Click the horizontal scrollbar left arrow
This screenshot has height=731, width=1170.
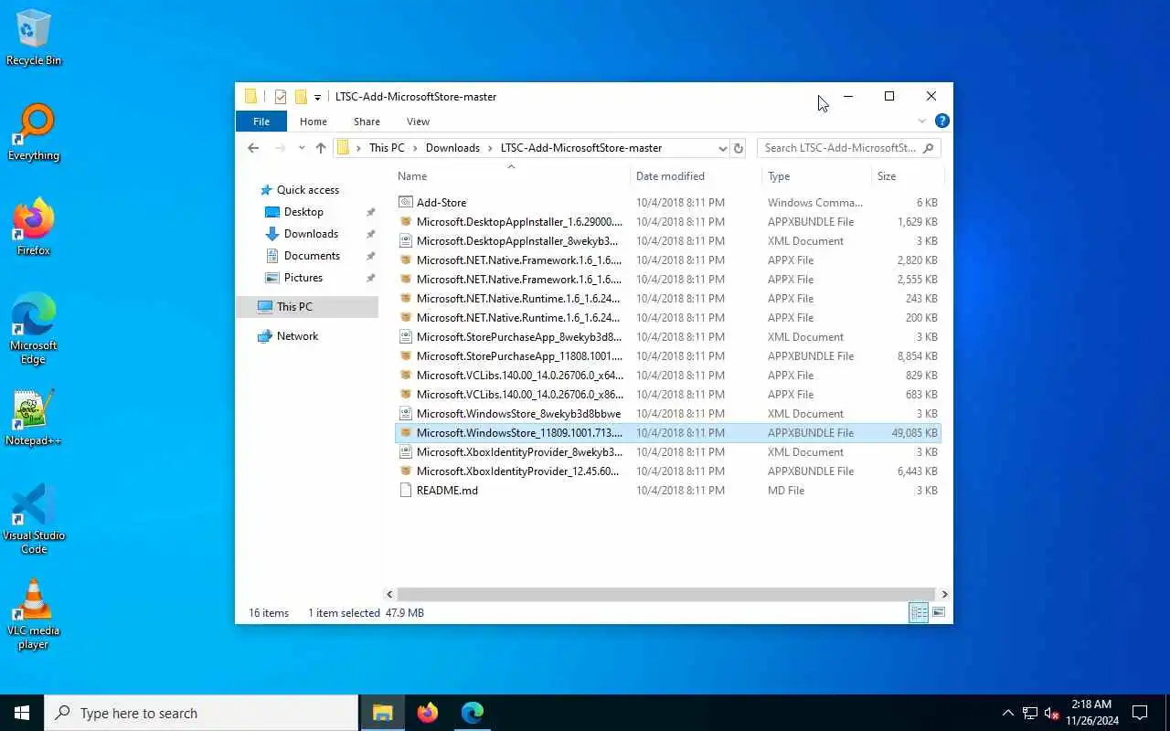pos(389,594)
